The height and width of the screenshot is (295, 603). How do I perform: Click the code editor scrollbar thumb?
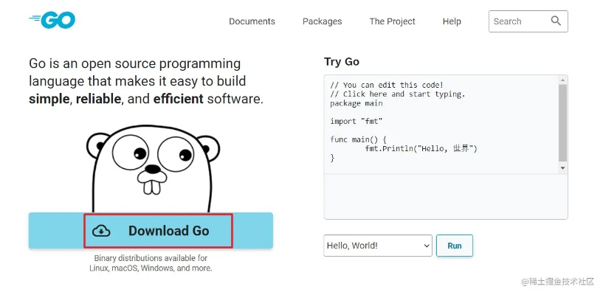563,123
